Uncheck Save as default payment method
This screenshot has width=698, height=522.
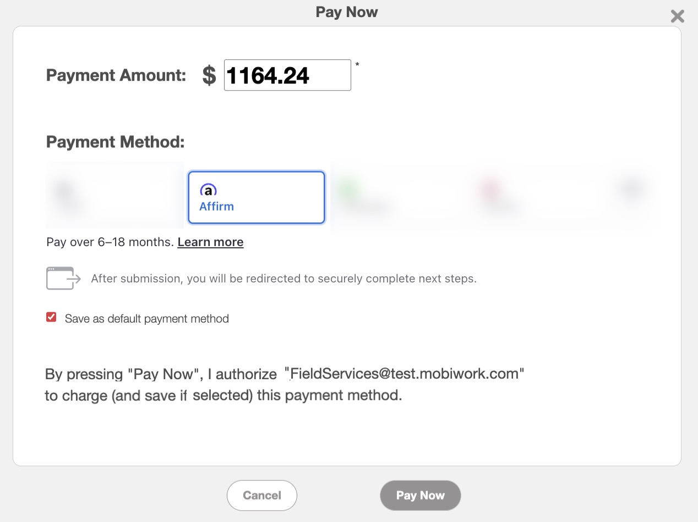pos(51,317)
